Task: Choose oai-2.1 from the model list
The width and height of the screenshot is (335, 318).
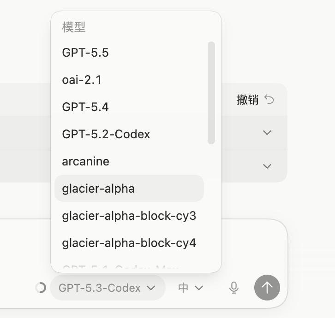Action: 129,80
